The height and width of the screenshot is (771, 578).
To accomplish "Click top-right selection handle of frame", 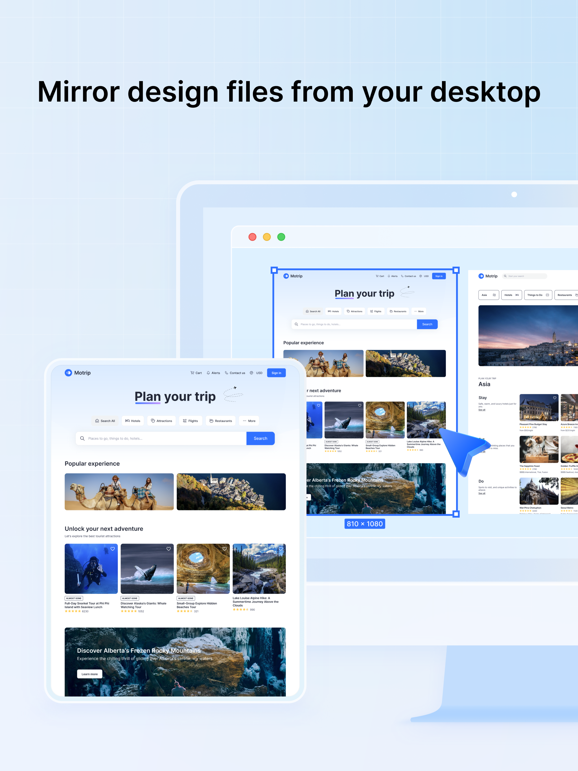I will (x=456, y=270).
